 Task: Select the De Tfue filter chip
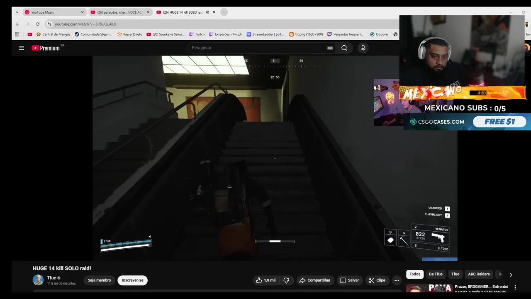[436, 274]
